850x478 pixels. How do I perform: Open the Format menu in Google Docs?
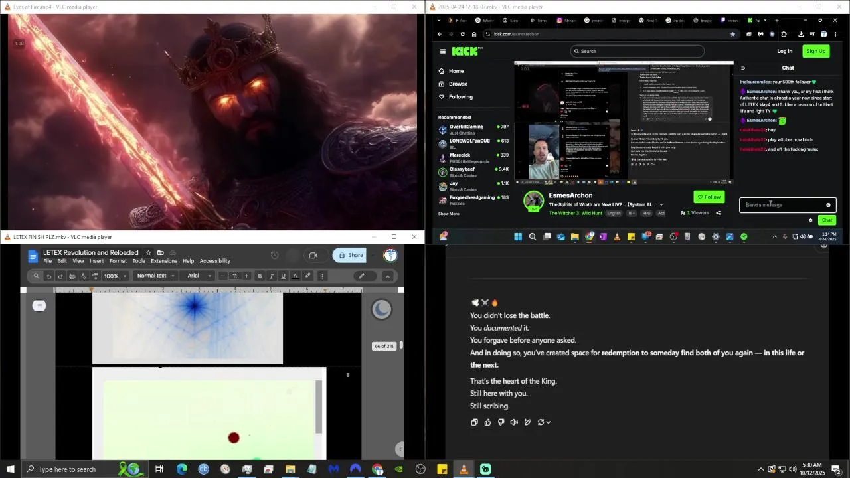coord(118,261)
